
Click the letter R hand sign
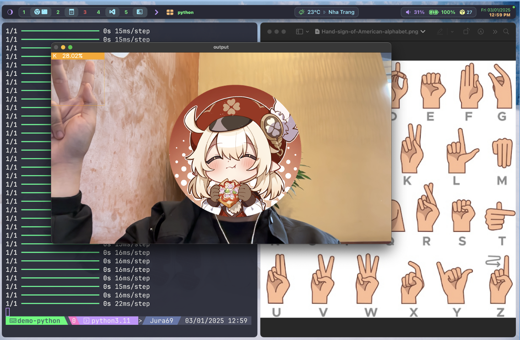click(428, 208)
